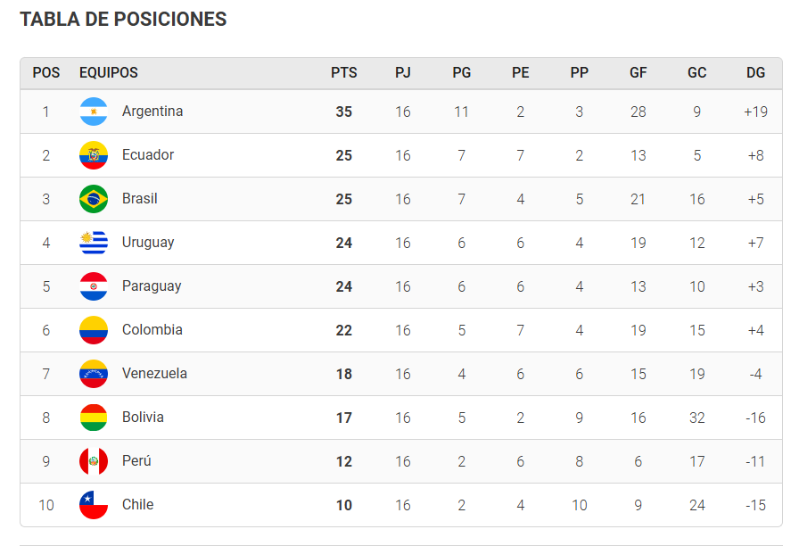Click the Bolivia flag icon
The image size is (799, 546).
coord(94,418)
